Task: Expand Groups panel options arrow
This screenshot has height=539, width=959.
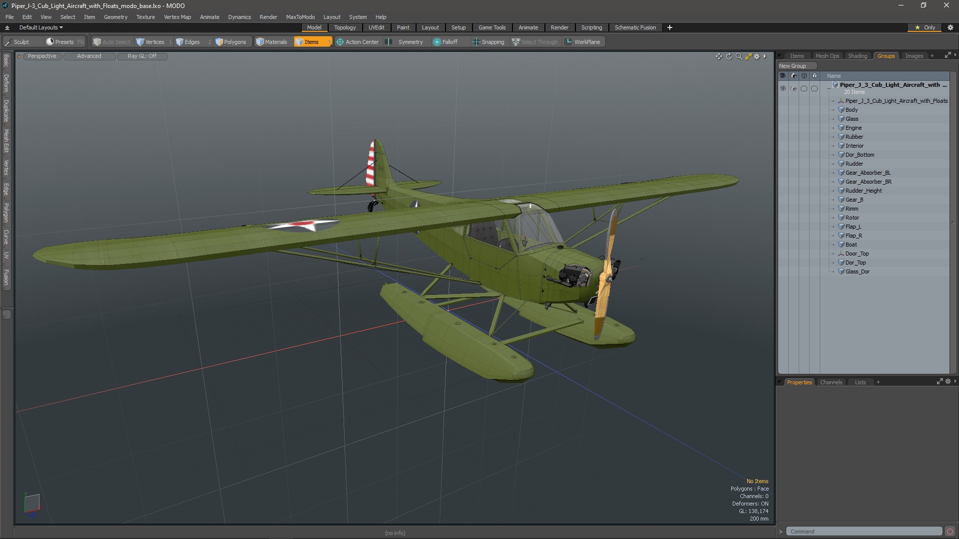Action: 955,55
